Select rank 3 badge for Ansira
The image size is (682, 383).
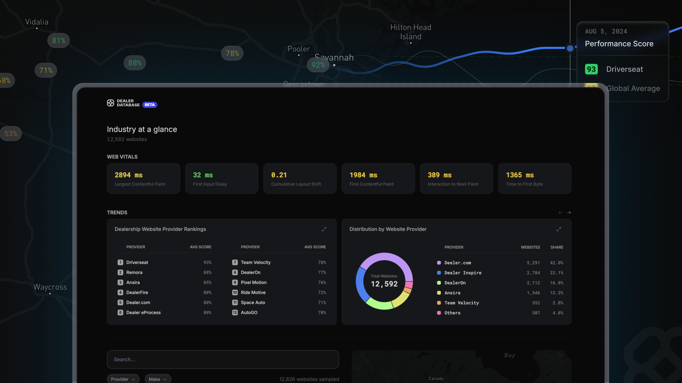point(120,283)
